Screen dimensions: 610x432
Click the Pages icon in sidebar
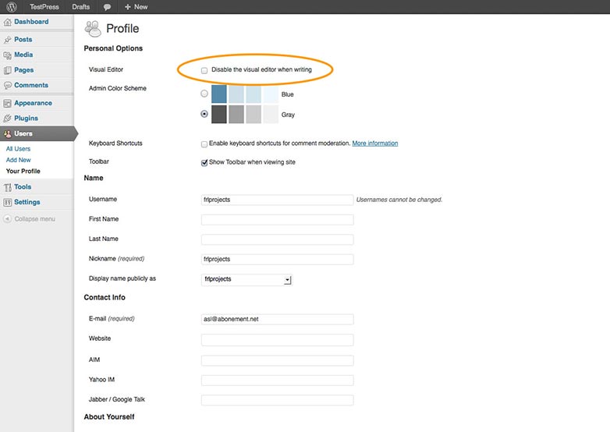point(7,70)
